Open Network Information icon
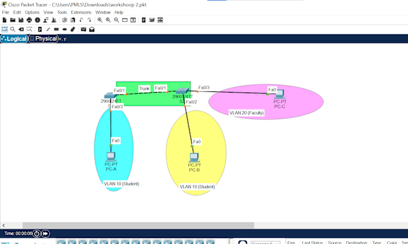 pos(37,20)
